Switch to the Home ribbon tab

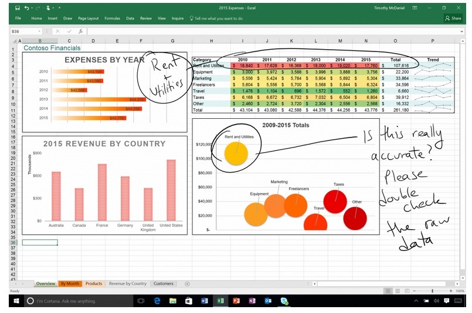click(36, 18)
